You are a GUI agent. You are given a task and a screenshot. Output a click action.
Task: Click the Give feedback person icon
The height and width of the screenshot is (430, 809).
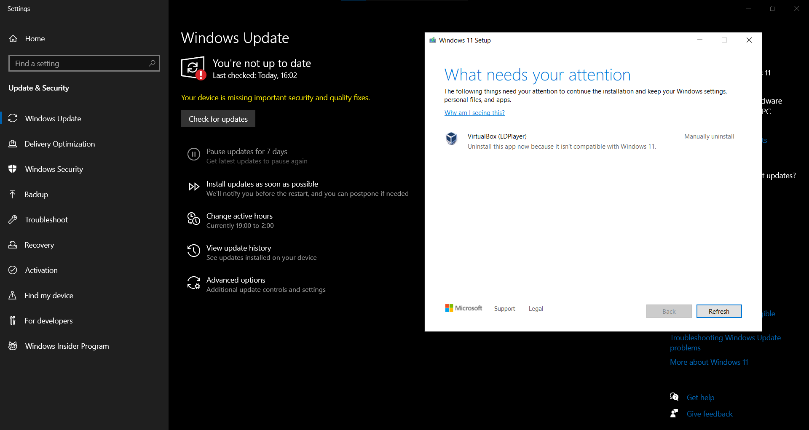(x=674, y=413)
